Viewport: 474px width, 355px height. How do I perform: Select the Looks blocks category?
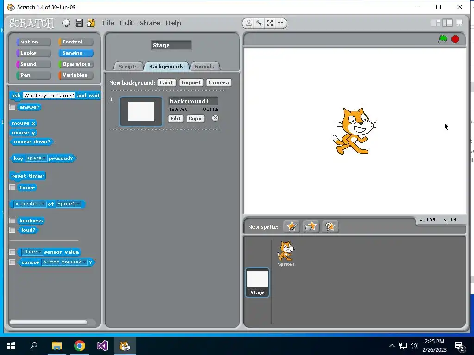click(x=33, y=53)
